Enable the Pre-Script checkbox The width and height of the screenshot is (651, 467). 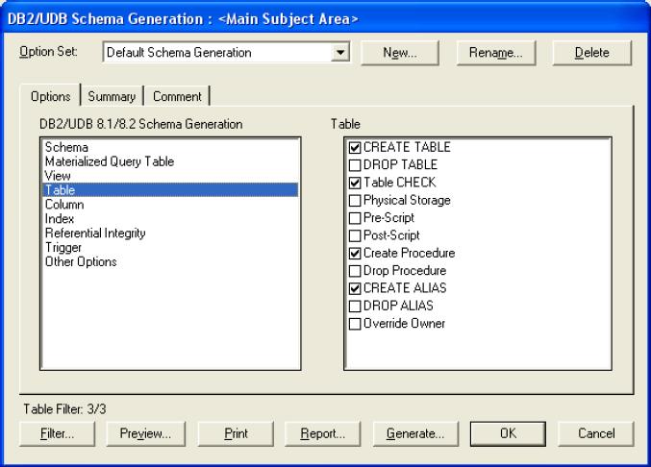(355, 218)
